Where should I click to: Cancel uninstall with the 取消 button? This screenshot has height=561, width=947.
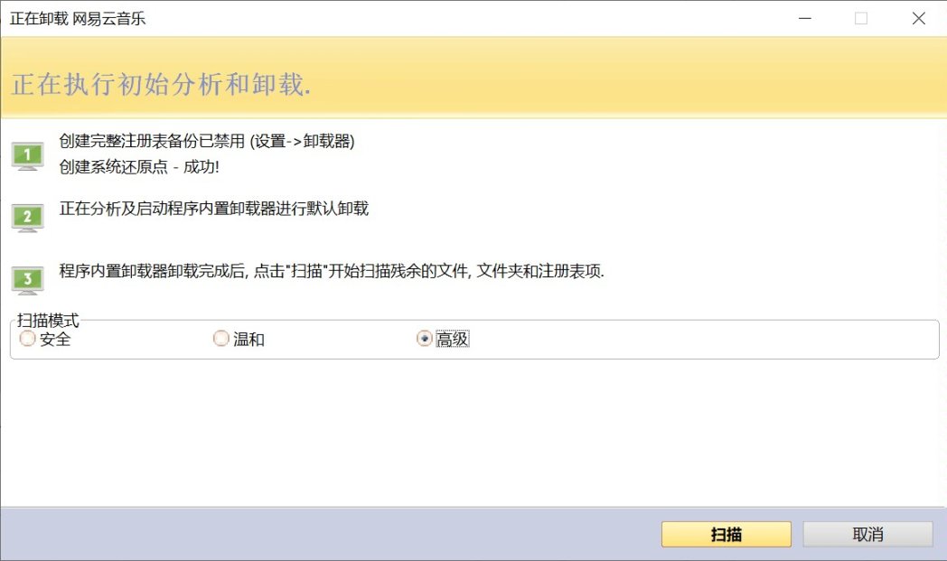pos(867,535)
